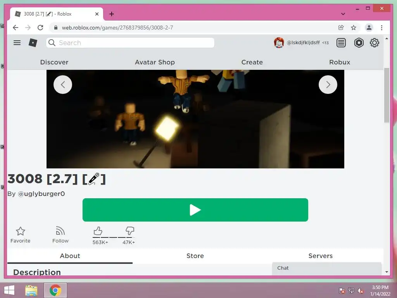Screen dimensions: 397x298
Task: Open the network tray icon
Action: [351, 291]
